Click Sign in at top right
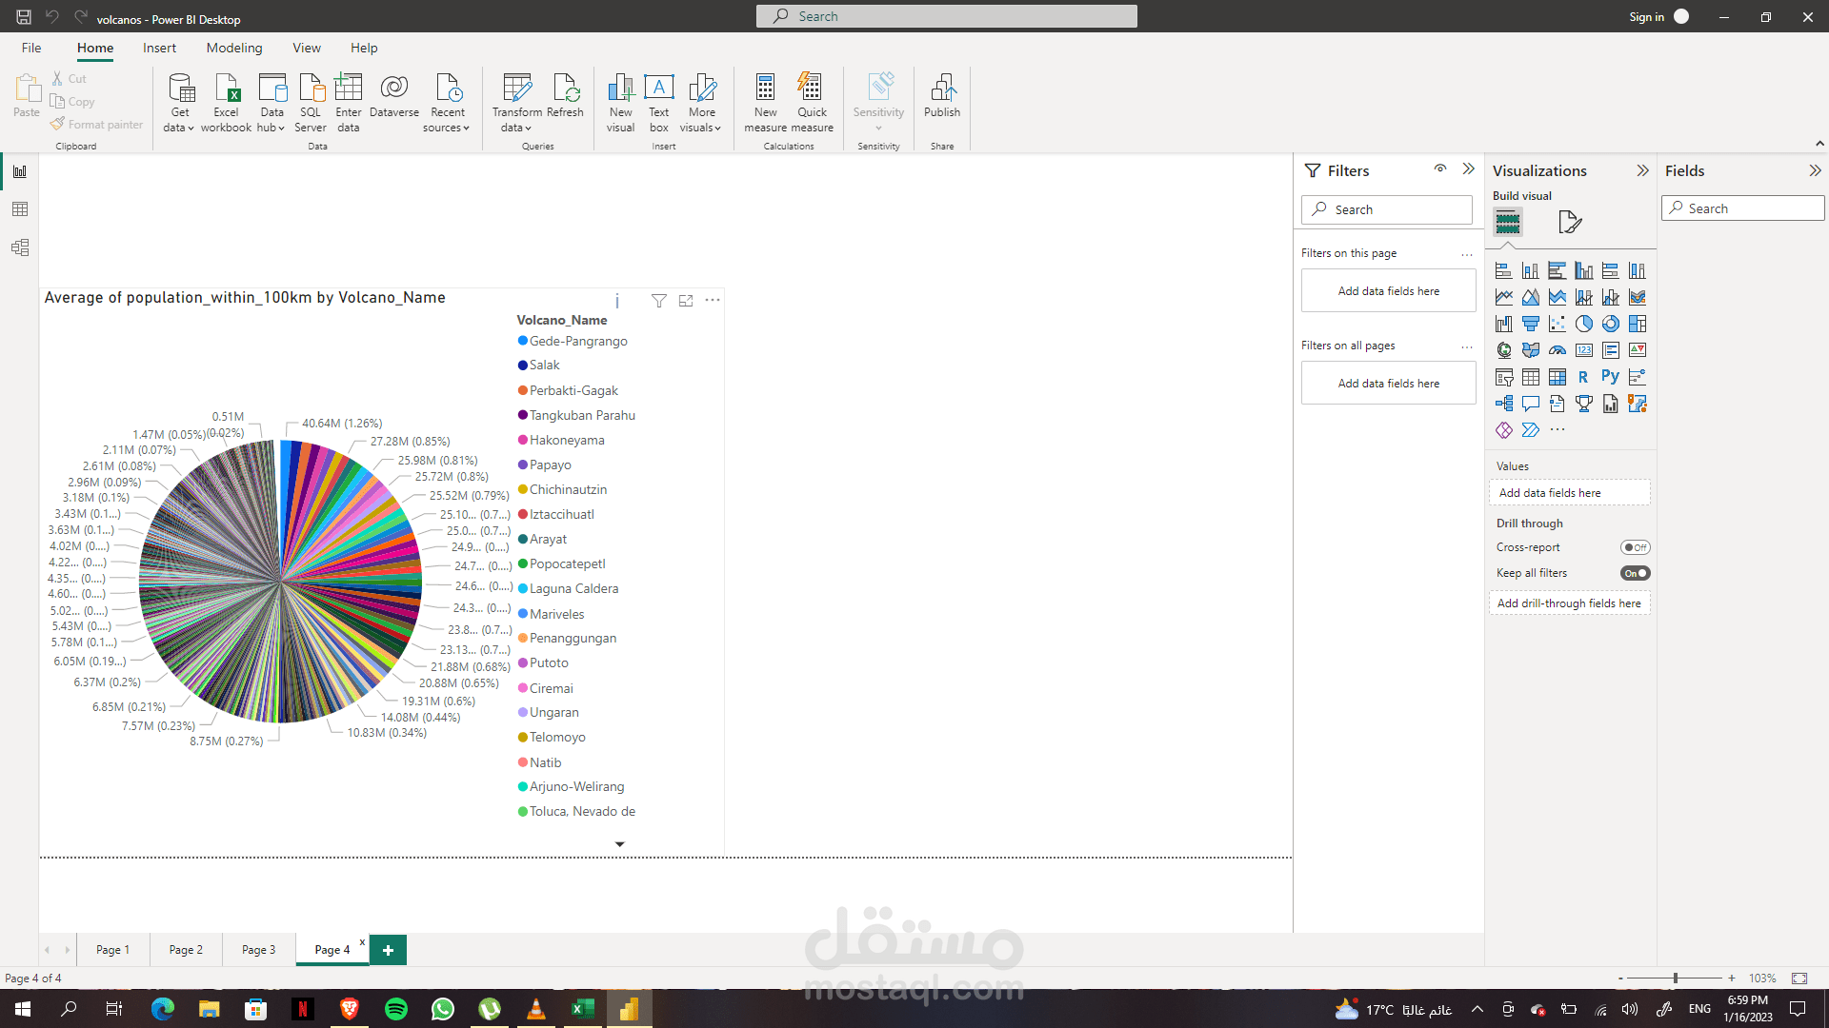This screenshot has height=1028, width=1829. tap(1646, 17)
